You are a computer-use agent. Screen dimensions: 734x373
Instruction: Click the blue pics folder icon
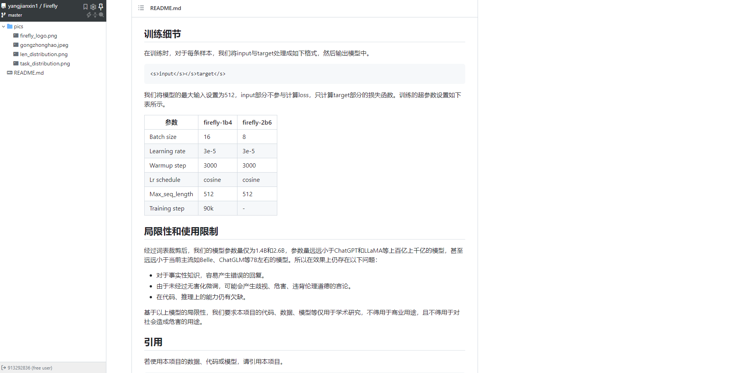pyautogui.click(x=10, y=26)
